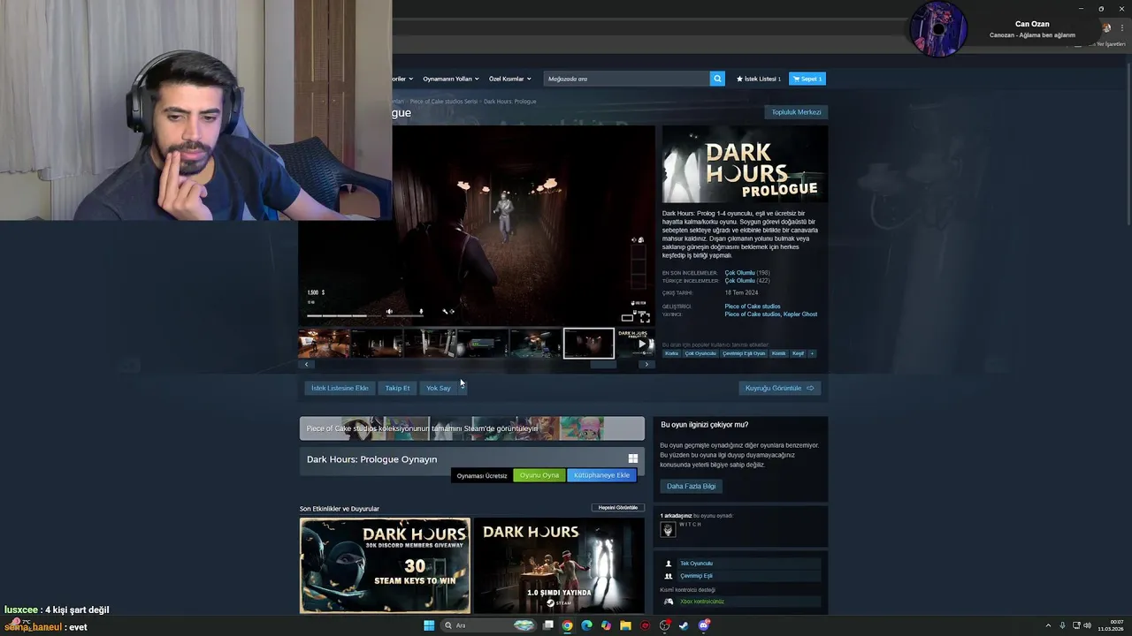Select the Çevrimiçi Eşli Oyun tag
The image size is (1132, 636).
[744, 353]
